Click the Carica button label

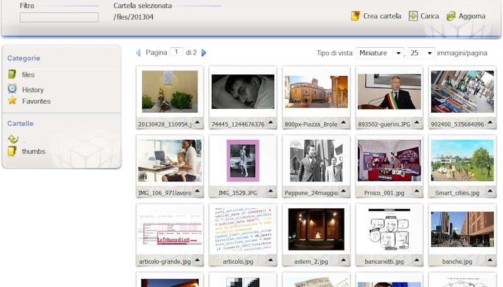click(429, 16)
